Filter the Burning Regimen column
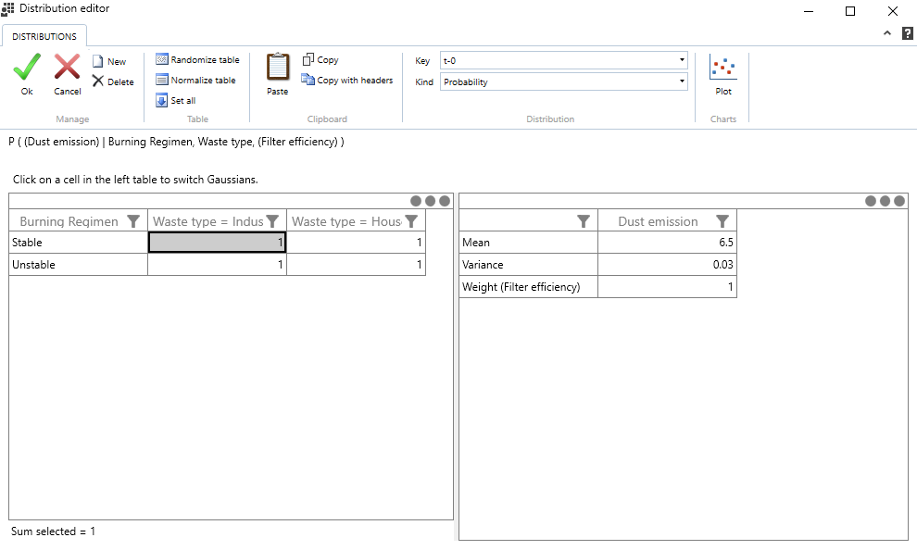 pos(133,221)
